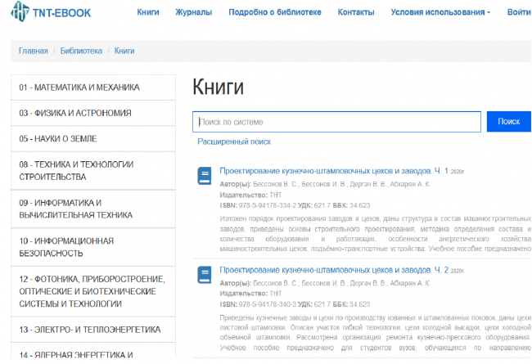Open the Библиотека breadcrumb link

[x=81, y=51]
